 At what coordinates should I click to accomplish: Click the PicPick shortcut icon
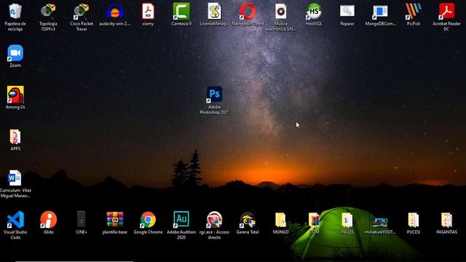[414, 12]
